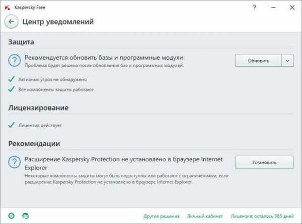Click the Установить button
Image resolution: width=302 pixels, height=224 pixels.
point(264,162)
